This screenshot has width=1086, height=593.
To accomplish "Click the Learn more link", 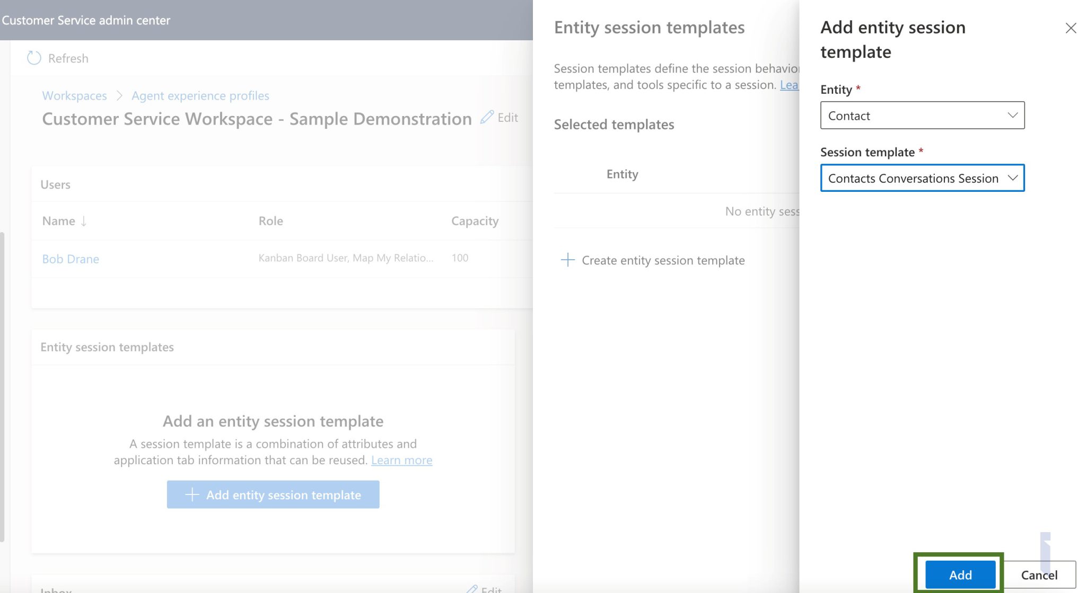I will (x=401, y=460).
